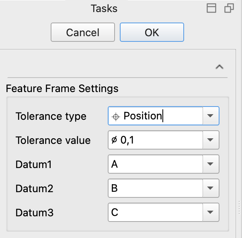The height and width of the screenshot is (238, 242).
Task: Click the Datum1 field containing A
Action: pos(155,164)
